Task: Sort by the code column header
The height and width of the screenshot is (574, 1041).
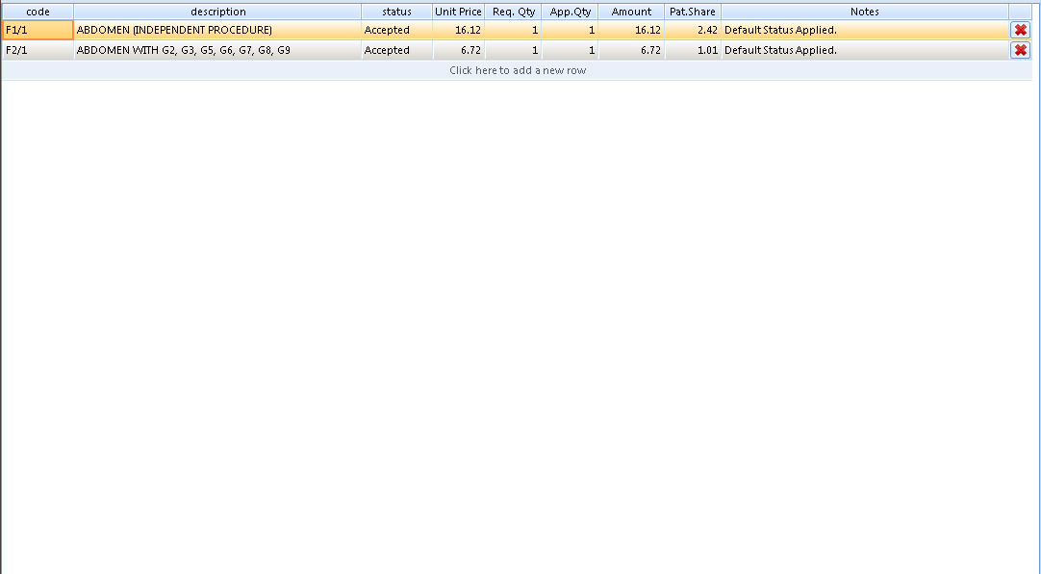Action: pyautogui.click(x=38, y=12)
